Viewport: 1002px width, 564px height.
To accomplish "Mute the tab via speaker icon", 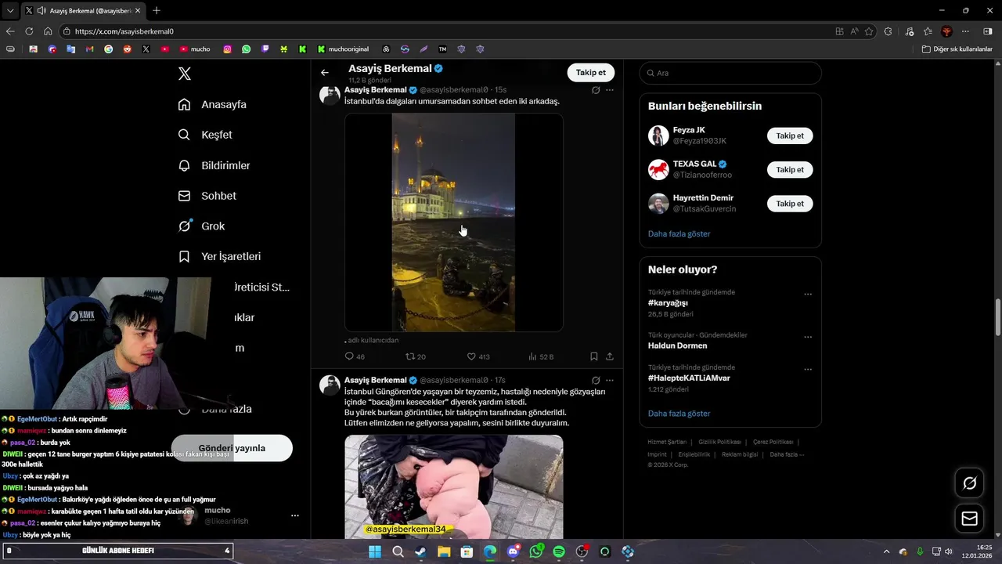I will (41, 10).
